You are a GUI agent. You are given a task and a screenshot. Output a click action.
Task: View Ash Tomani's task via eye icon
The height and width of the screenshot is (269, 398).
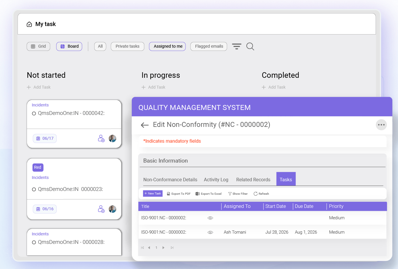[x=210, y=232]
